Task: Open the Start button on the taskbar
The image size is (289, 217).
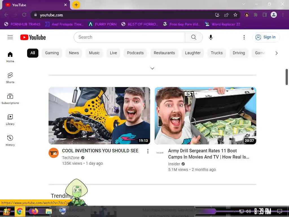Action: (x=6, y=211)
